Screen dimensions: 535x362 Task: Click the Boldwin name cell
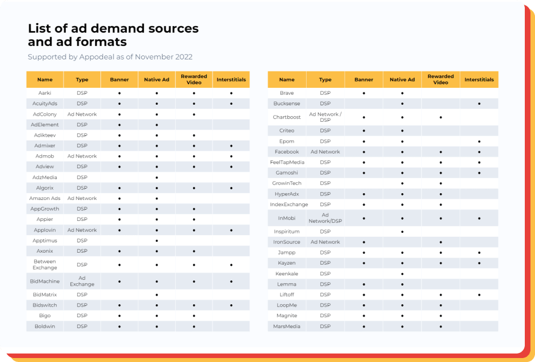coord(45,326)
